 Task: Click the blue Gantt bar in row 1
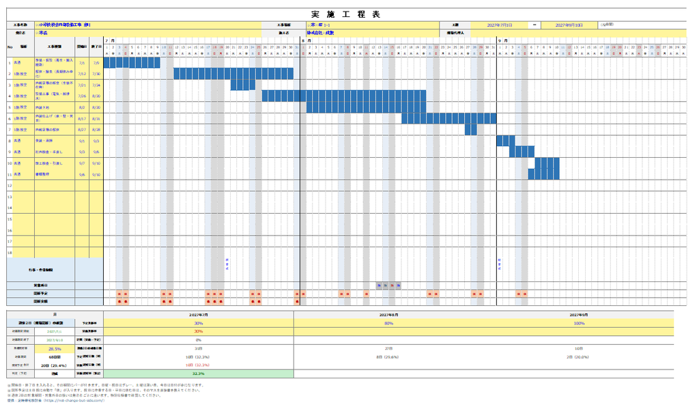[x=132, y=63]
